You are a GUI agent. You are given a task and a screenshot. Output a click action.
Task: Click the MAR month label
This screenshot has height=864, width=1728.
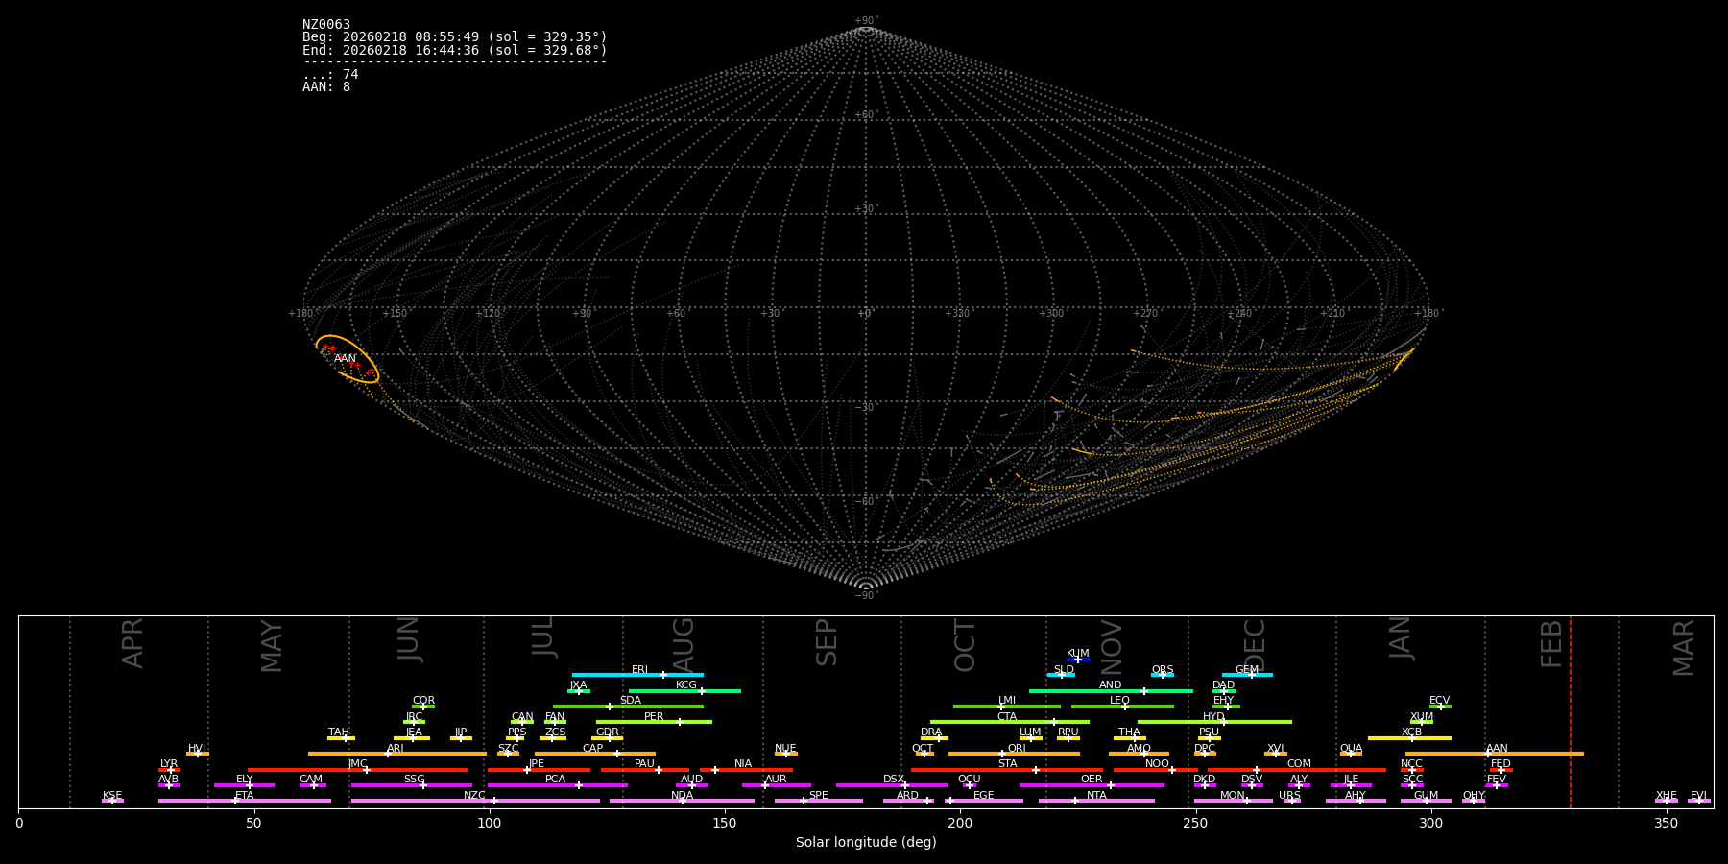(x=1684, y=648)
